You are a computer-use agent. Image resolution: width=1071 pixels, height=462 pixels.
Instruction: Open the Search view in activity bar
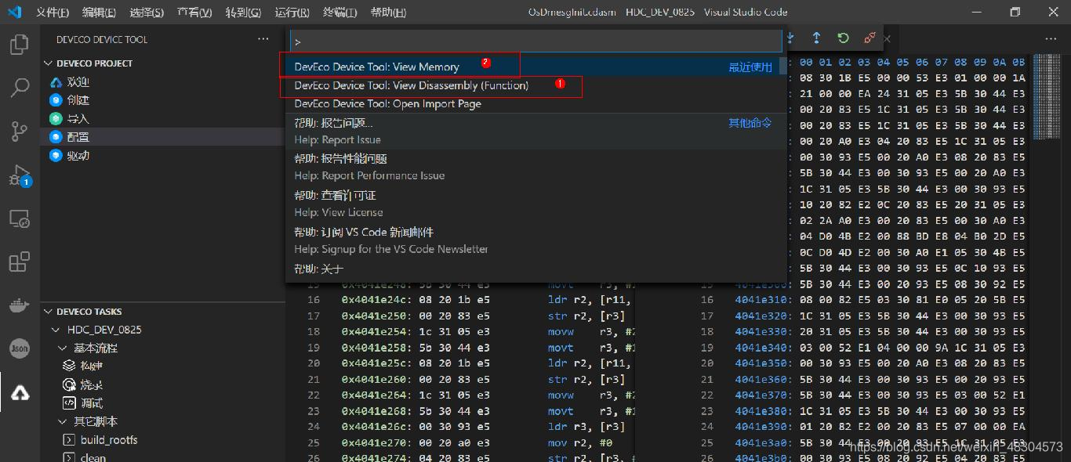coord(20,87)
